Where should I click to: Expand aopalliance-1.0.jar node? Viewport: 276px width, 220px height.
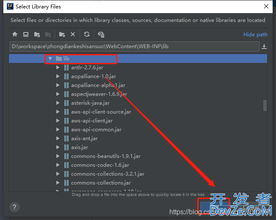(x=58, y=76)
